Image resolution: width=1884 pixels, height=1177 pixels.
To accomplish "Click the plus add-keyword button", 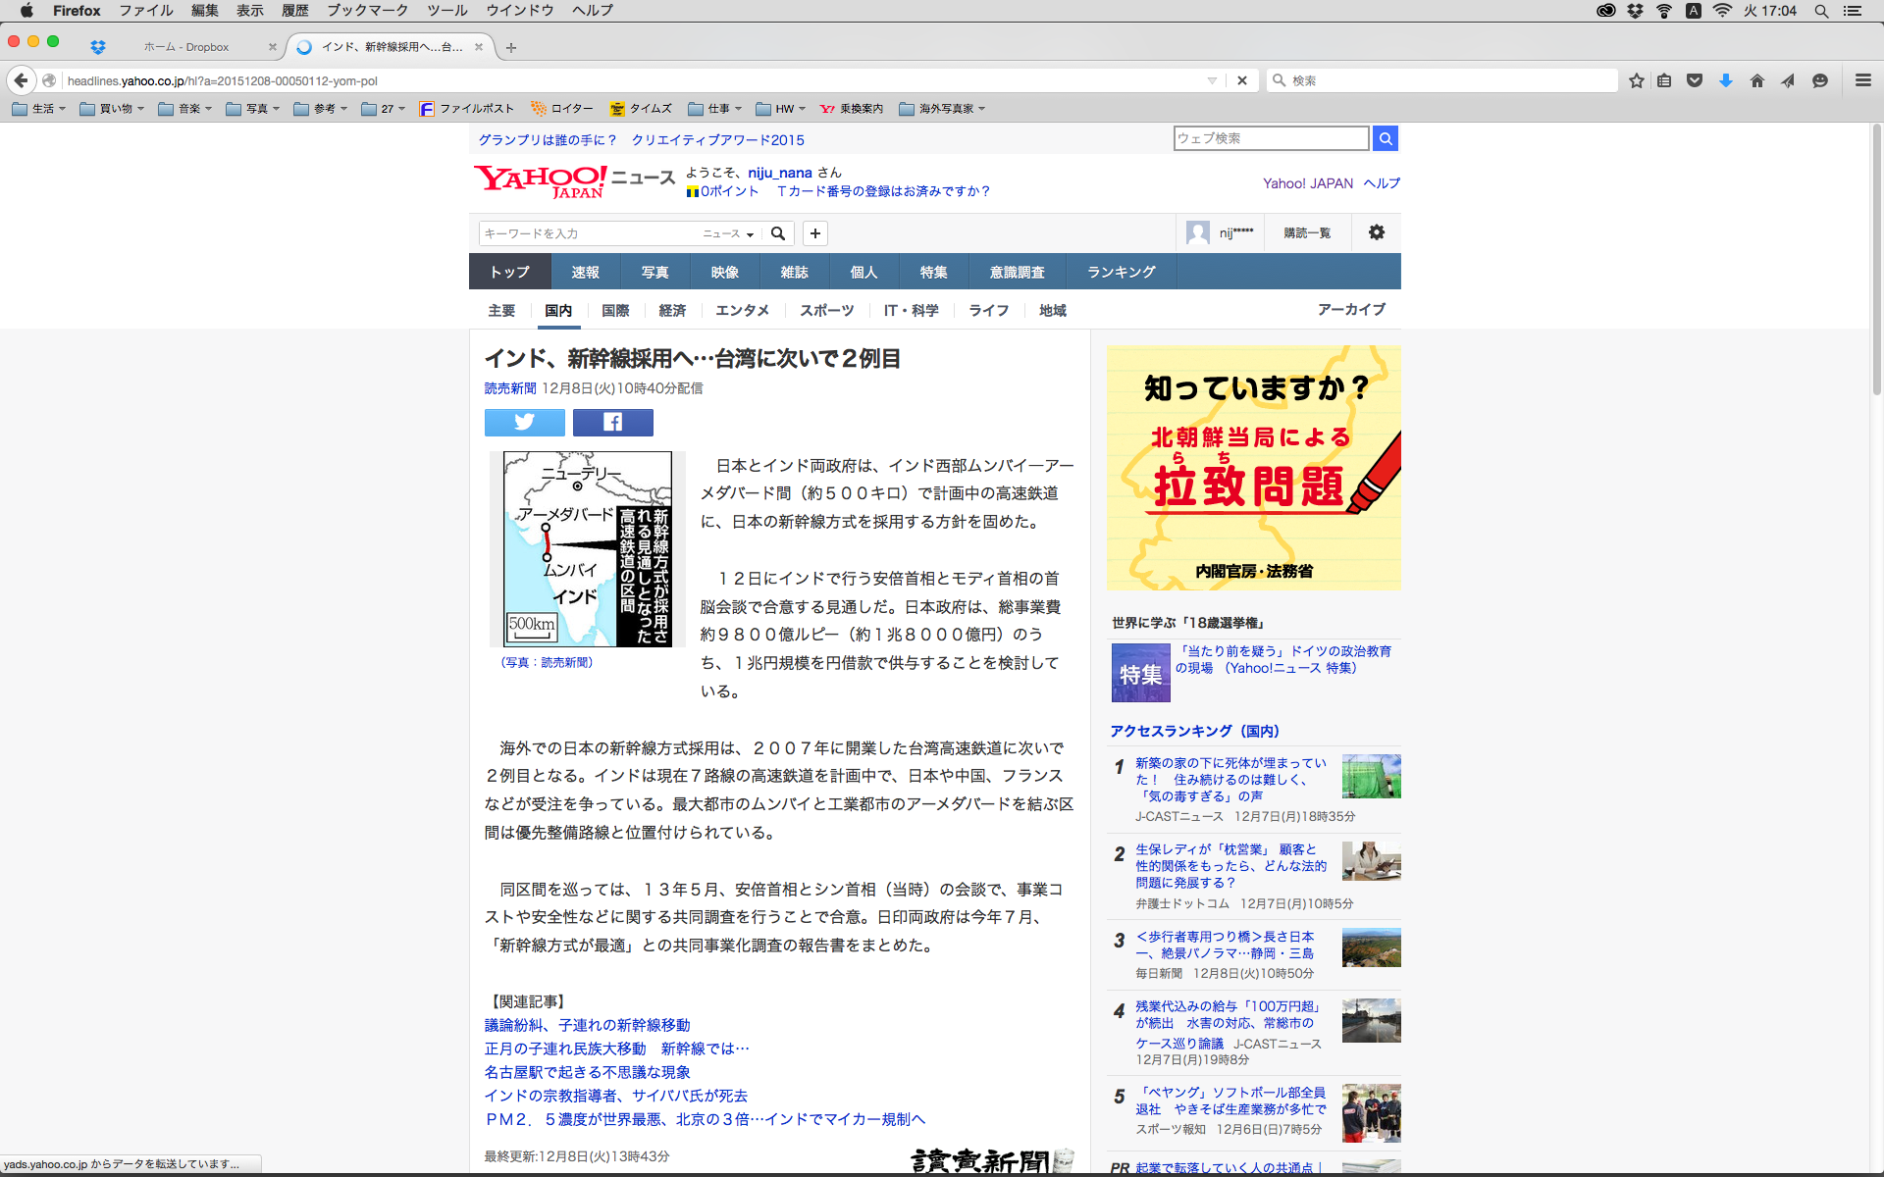I will [x=814, y=233].
